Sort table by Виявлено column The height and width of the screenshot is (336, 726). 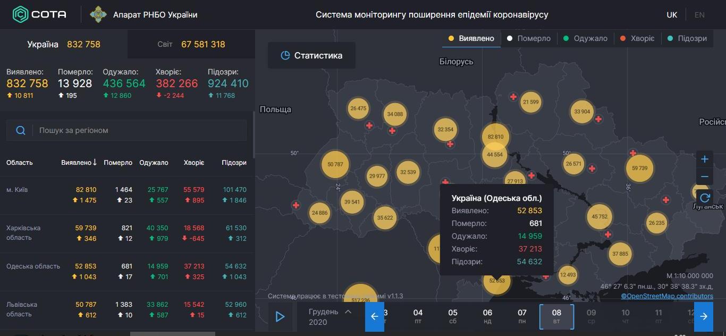79,163
